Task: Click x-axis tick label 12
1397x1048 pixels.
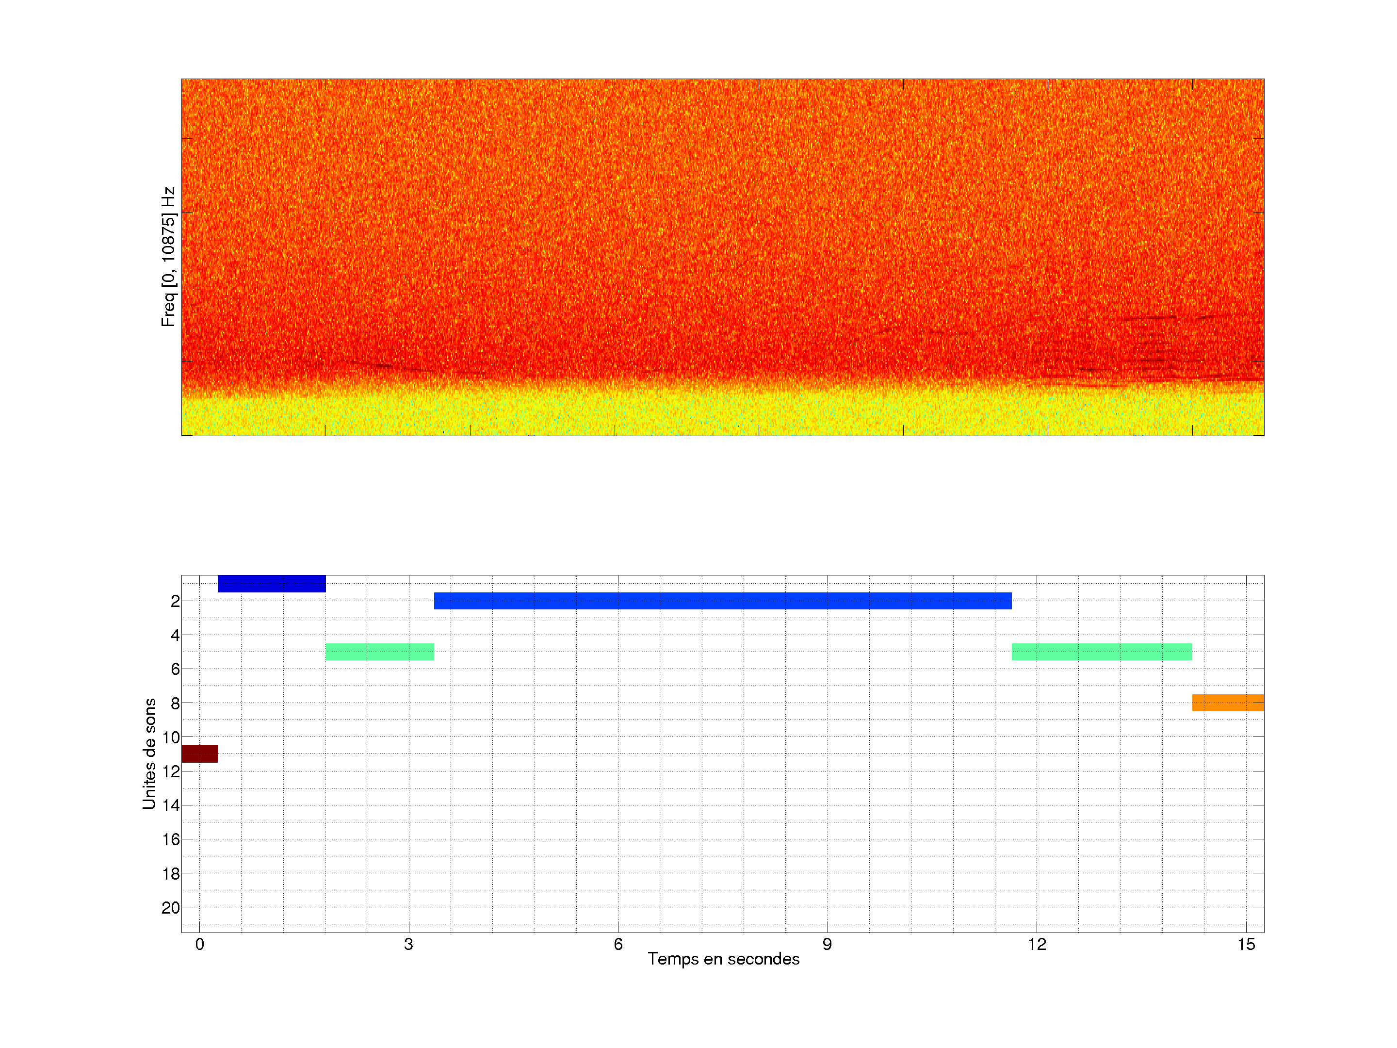Action: [1037, 944]
